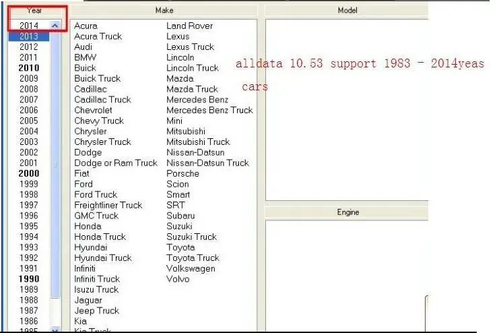Screen dimensions: 501x333
Task: Choose Cadillac make
Action: [90, 89]
